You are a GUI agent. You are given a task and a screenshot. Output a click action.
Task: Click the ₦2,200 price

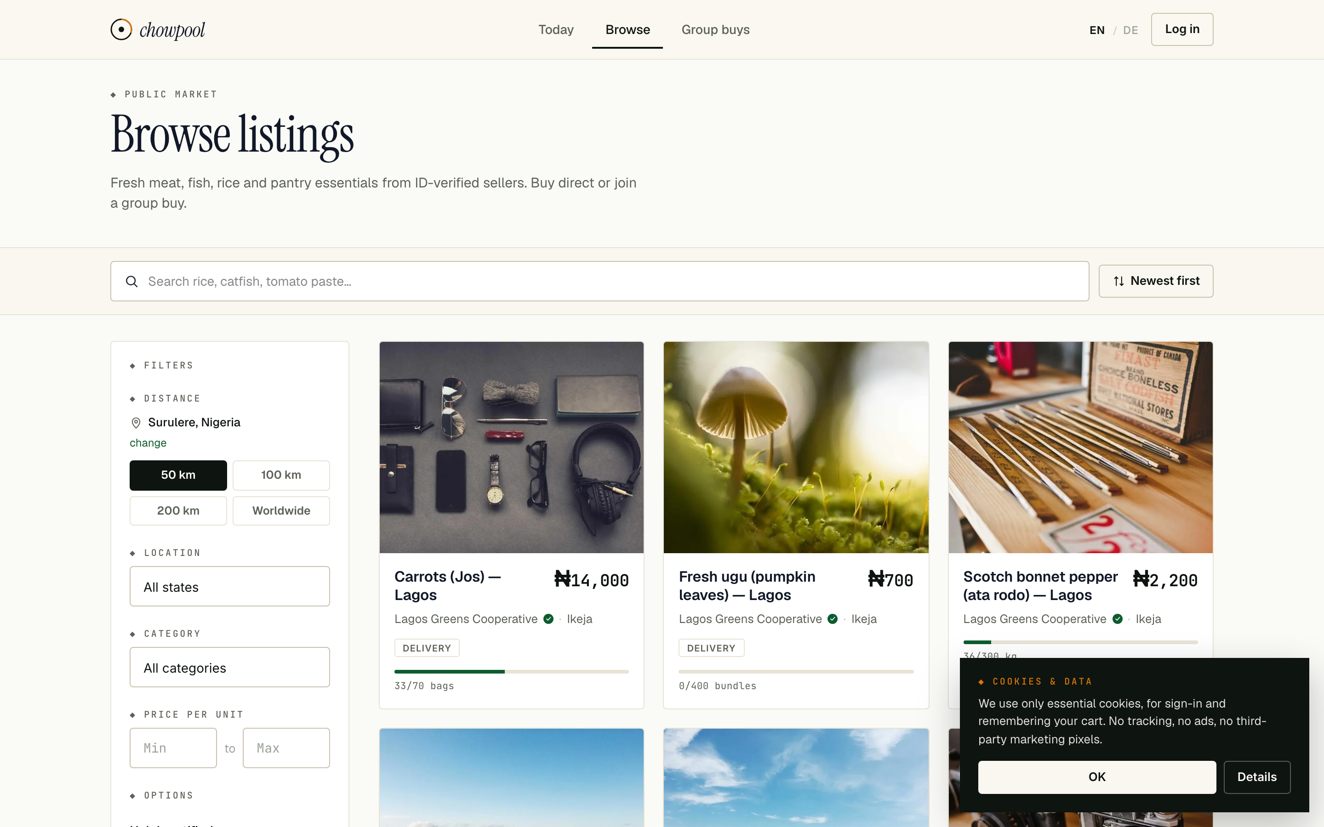pos(1165,580)
